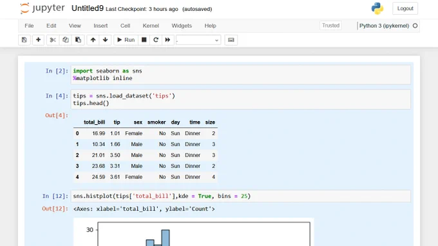
Task: Click the Python logo icon
Action: coord(377,8)
